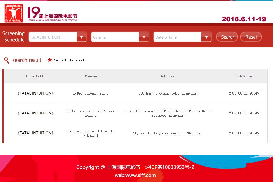
Task: Expand the Date & Time dropdown arrow
Action: coord(206,37)
